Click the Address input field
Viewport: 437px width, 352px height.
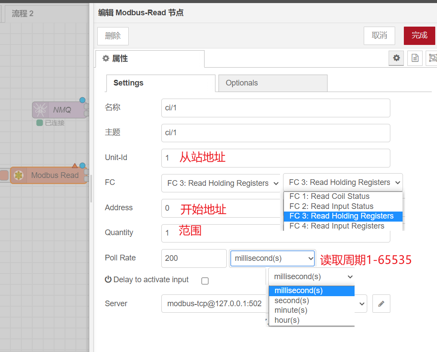tap(221, 208)
